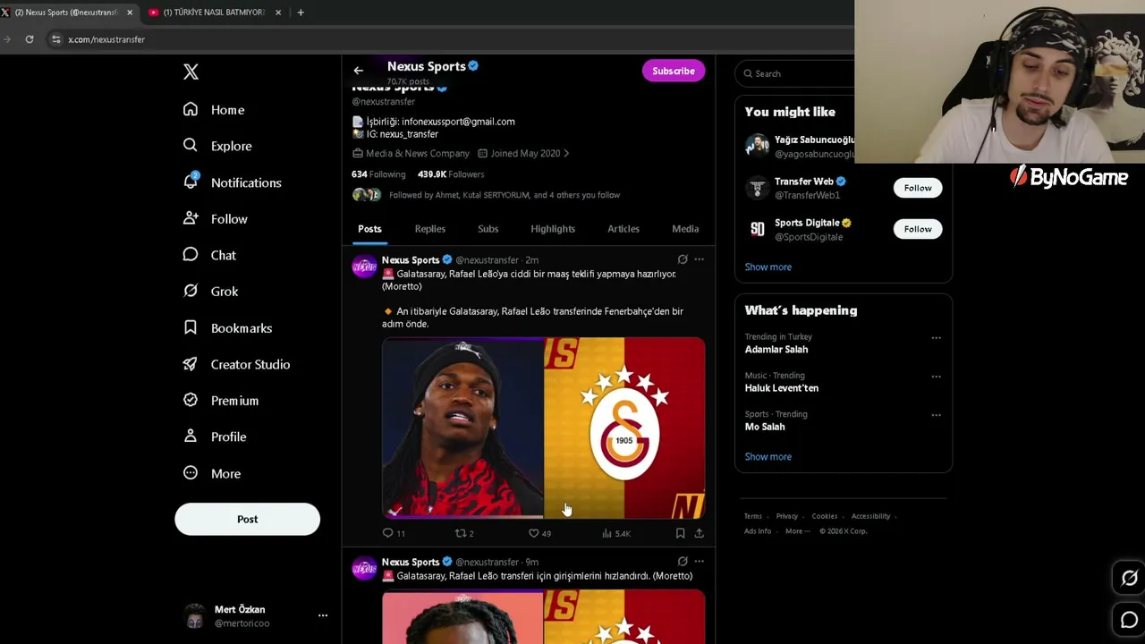Switch to the Media tab
This screenshot has width=1145, height=644.
tap(685, 229)
